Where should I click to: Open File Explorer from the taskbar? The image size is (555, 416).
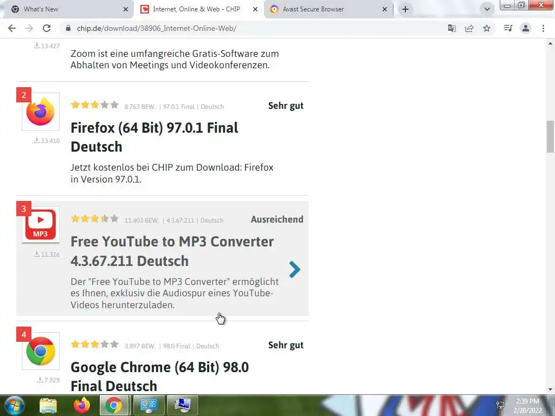click(48, 405)
